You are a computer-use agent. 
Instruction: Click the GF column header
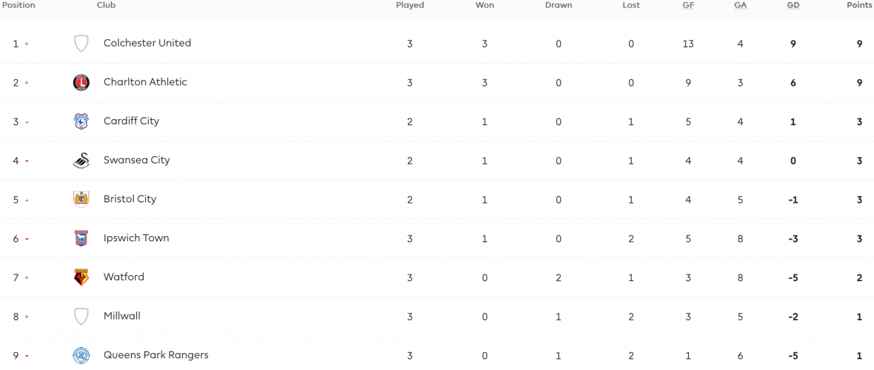pyautogui.click(x=688, y=5)
